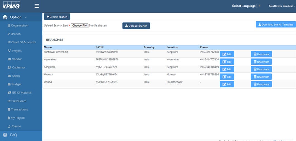Click the Budget sidebar icon
This screenshot has width=296, height=141.
pos(9,84)
